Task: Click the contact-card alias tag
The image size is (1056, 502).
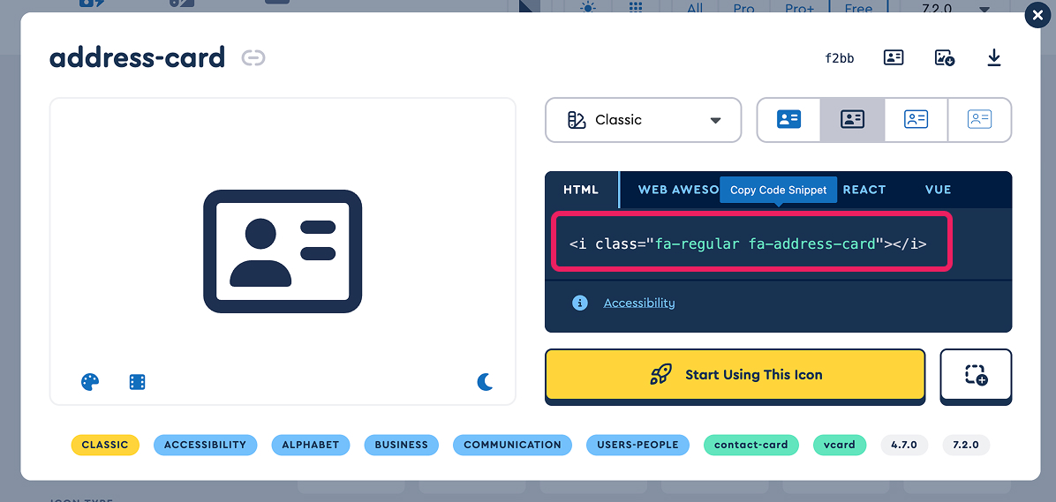Action: [751, 445]
